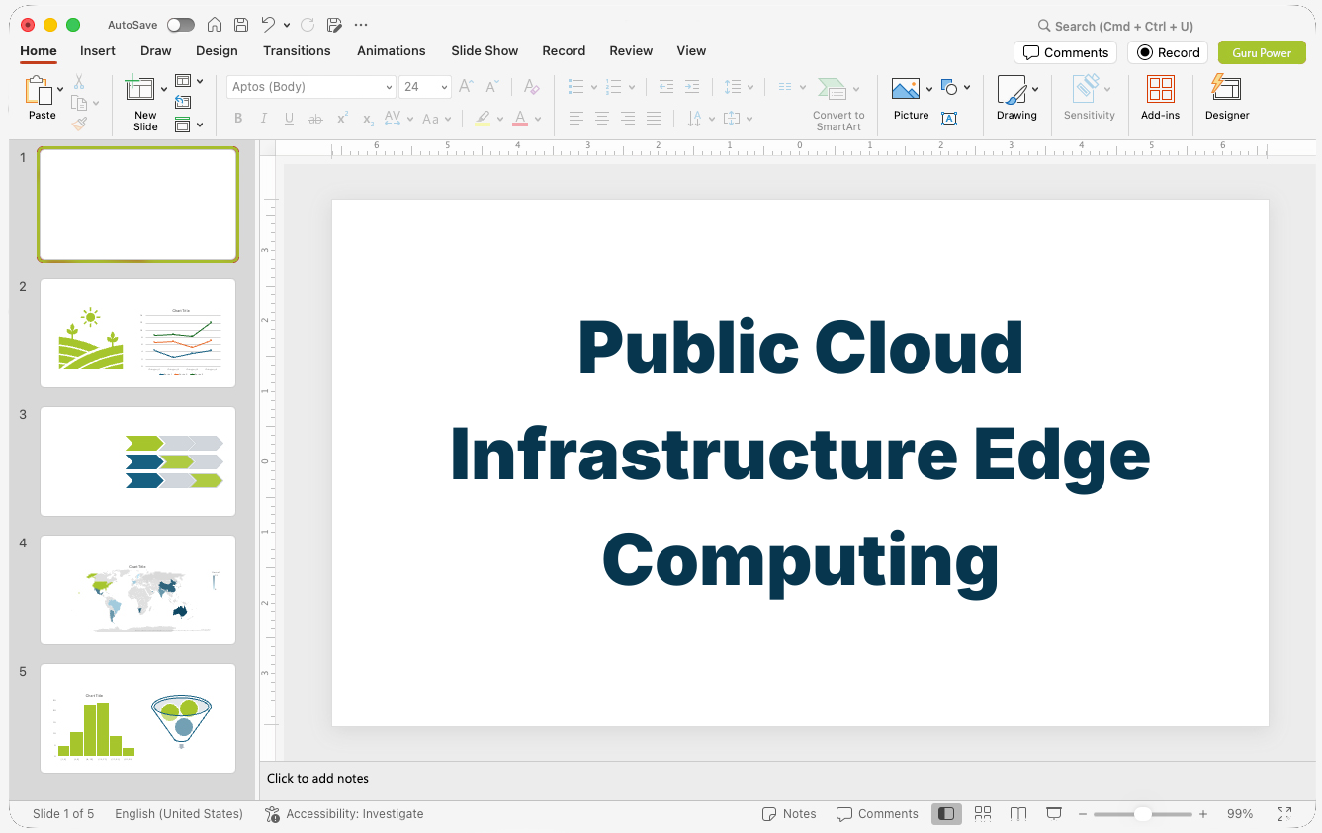The image size is (1322, 833).
Task: Expand the Shapes dropdown arrow
Action: (967, 87)
